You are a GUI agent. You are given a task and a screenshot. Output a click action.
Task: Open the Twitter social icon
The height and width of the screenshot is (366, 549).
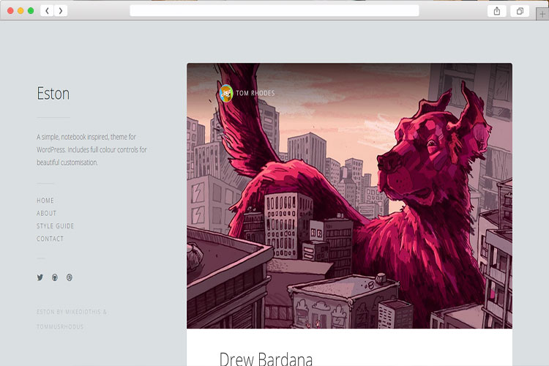(40, 277)
